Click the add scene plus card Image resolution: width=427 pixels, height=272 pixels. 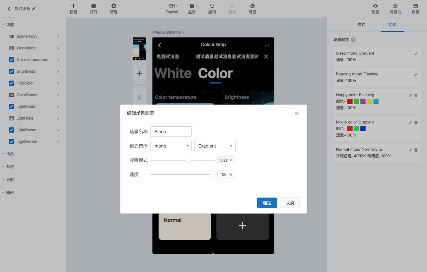[243, 226]
